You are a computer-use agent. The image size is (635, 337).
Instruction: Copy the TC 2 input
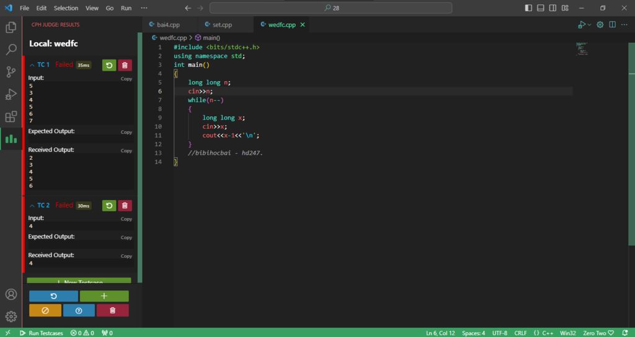[127, 219]
